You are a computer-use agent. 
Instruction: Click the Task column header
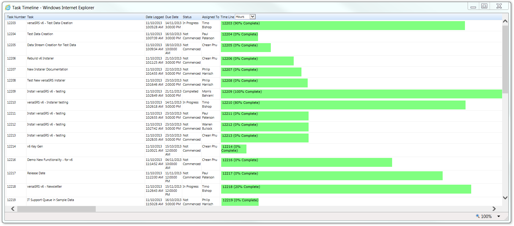coord(30,17)
